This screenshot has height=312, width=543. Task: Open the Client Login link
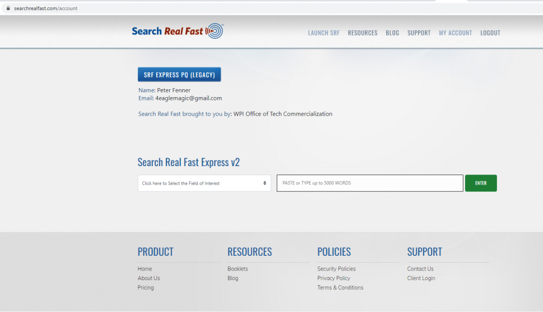(x=421, y=278)
